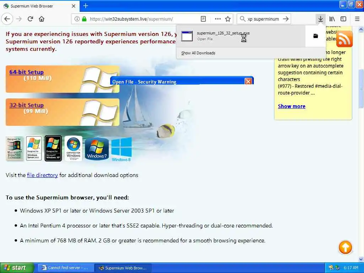Viewport: 364px width, 273px height.
Task: Select Supermium Web Browser taskbar button
Action: pos(123,268)
